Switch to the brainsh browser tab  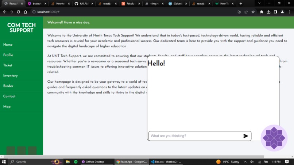(37, 4)
